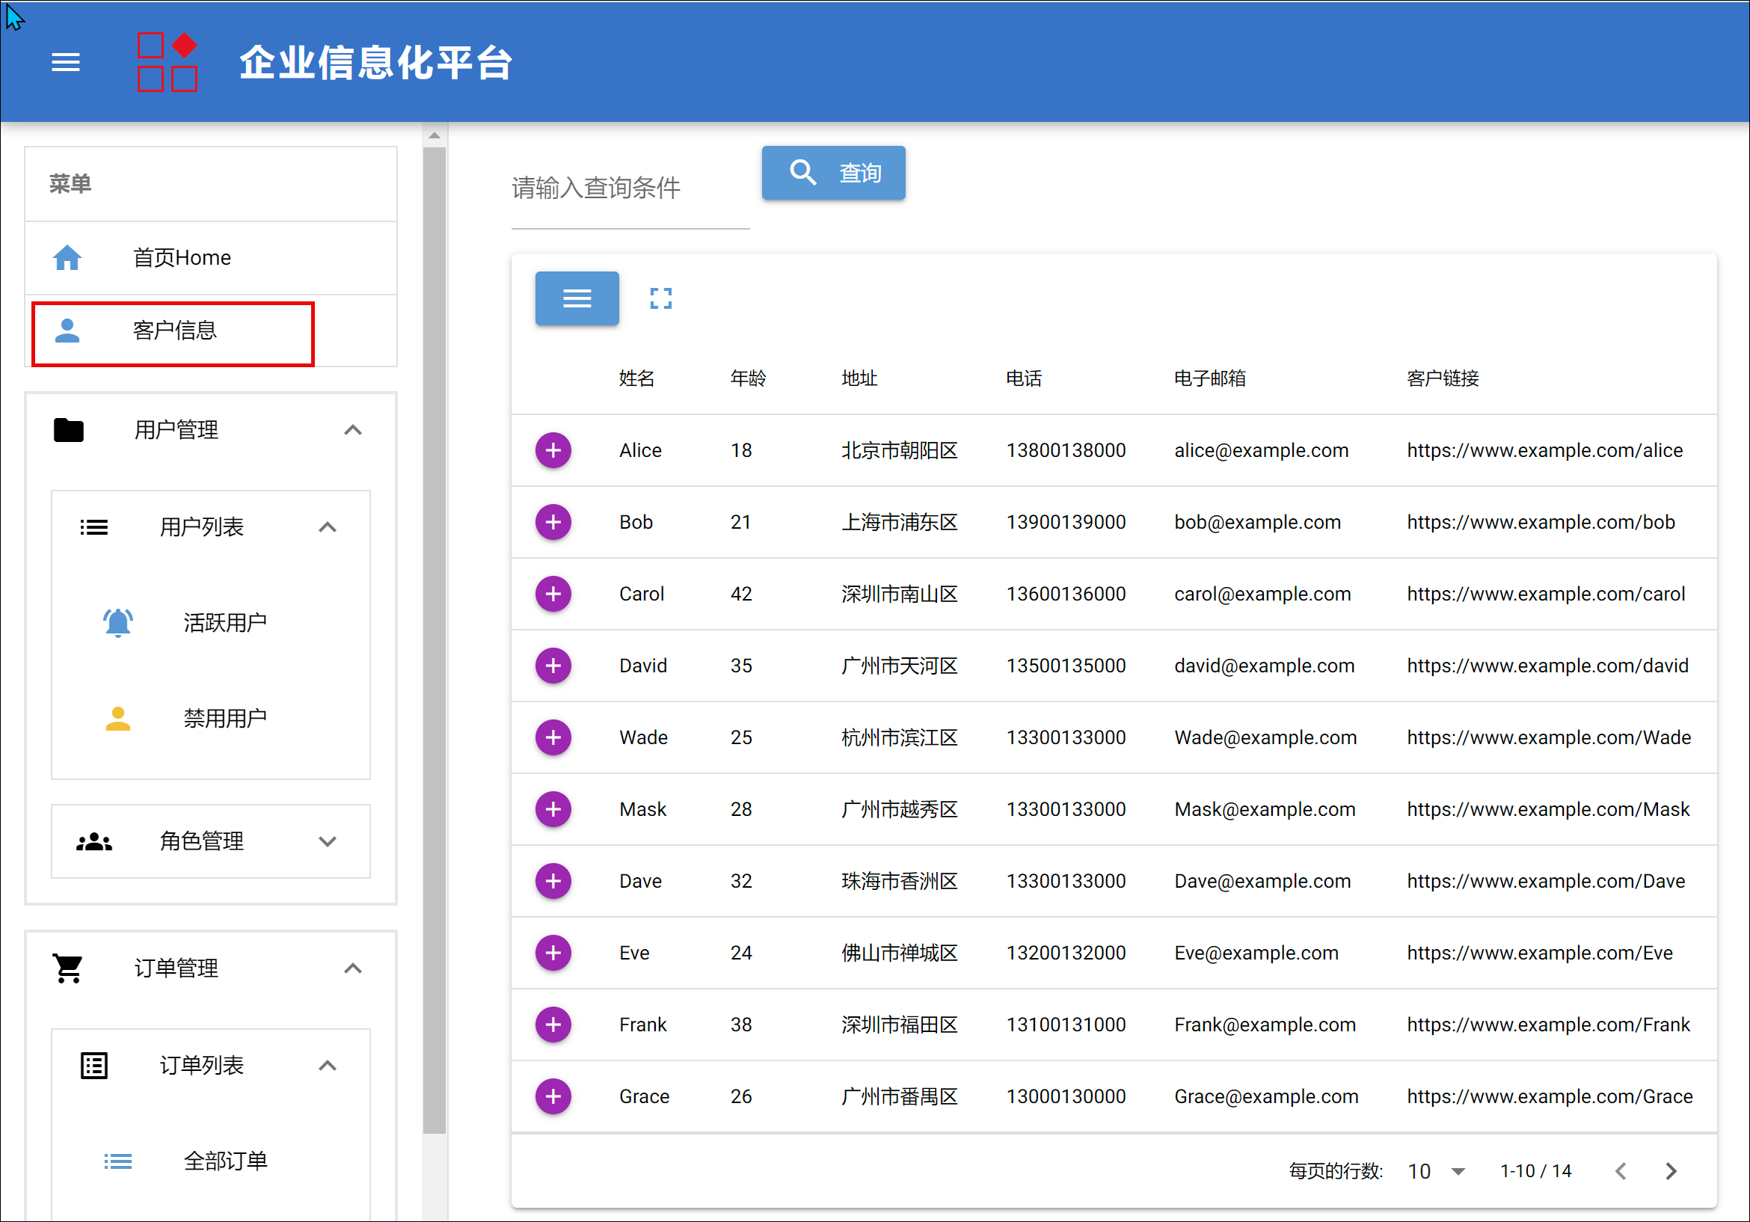Collapse the 用户管理 section

[352, 430]
